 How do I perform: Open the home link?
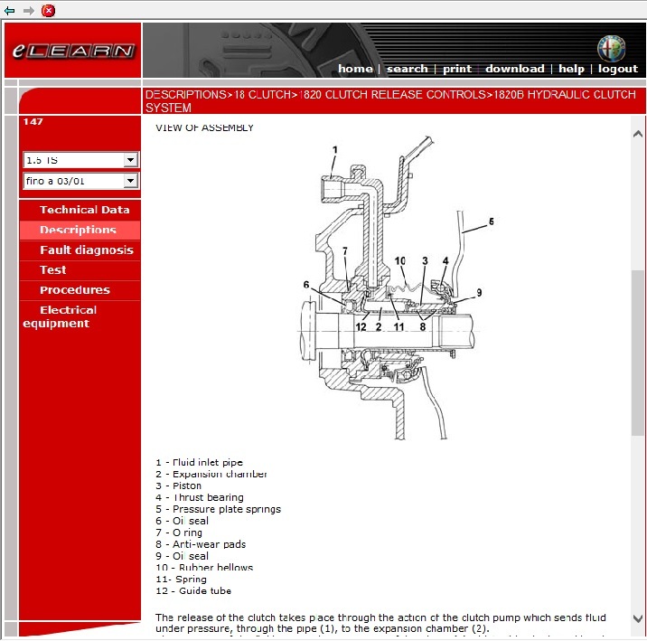point(355,69)
